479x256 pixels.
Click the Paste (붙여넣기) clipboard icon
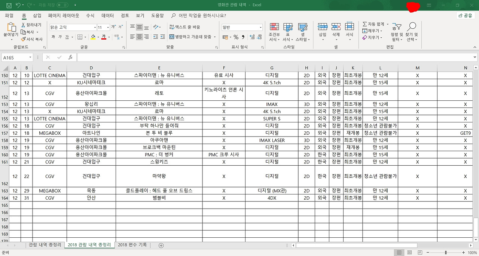pos(11,27)
